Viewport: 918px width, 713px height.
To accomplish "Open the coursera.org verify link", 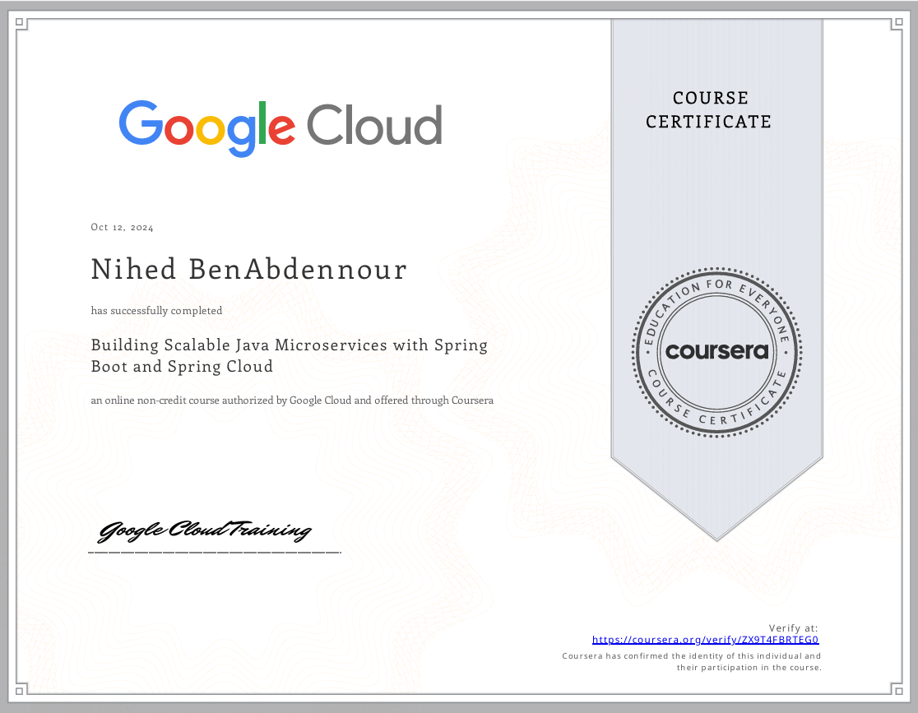I will (705, 639).
